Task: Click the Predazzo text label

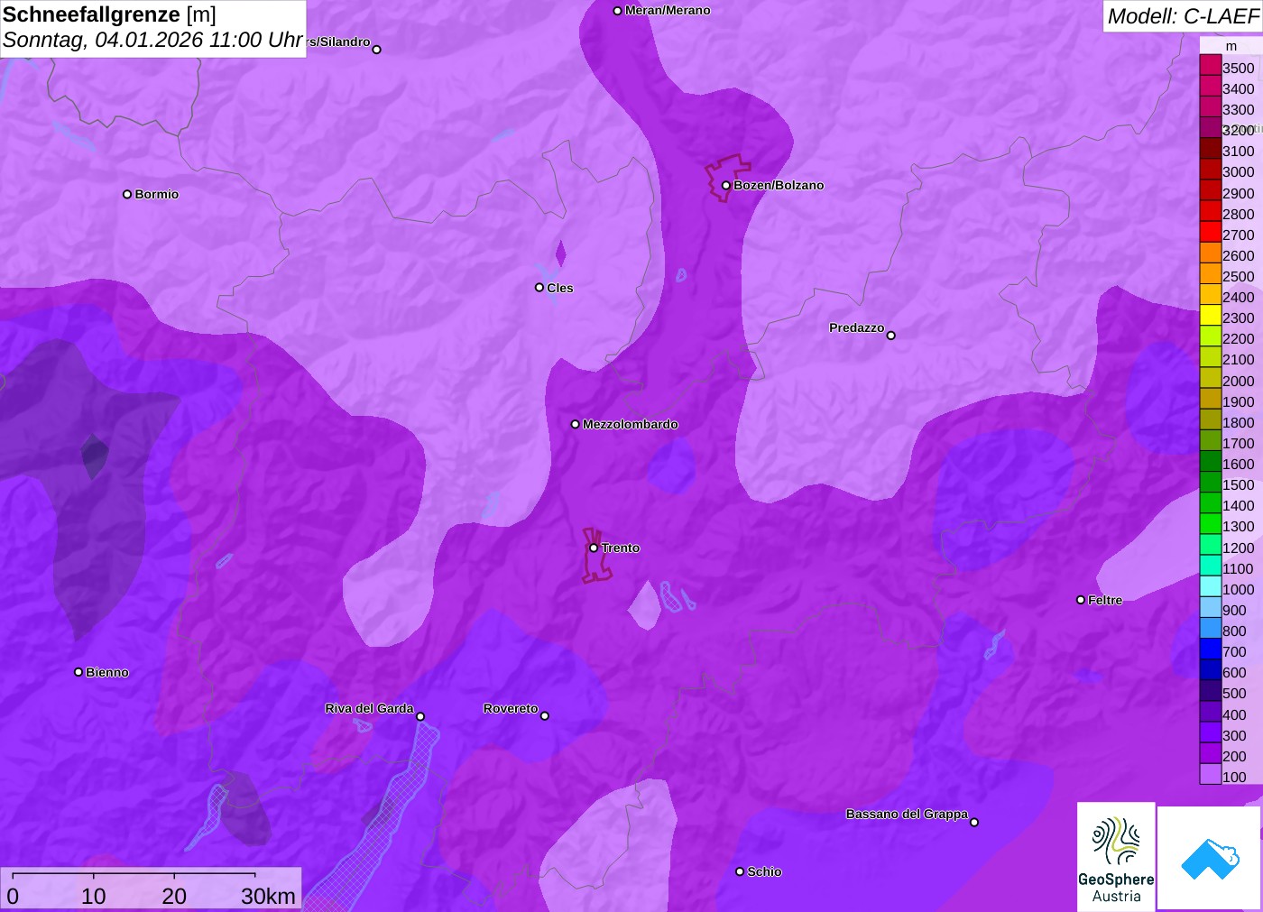Action: pyautogui.click(x=857, y=327)
